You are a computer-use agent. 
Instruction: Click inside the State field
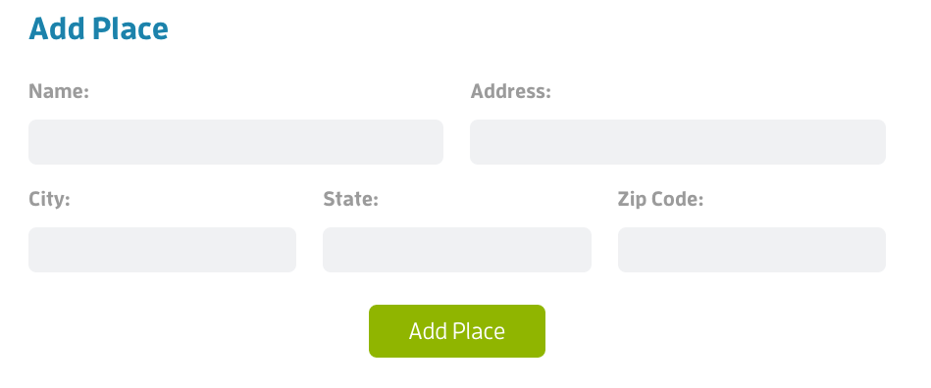pos(456,250)
